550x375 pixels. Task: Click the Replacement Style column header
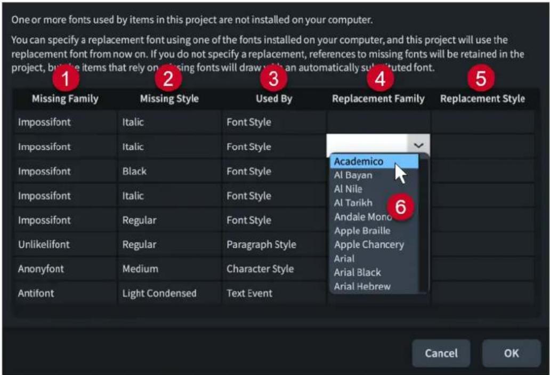(x=483, y=99)
